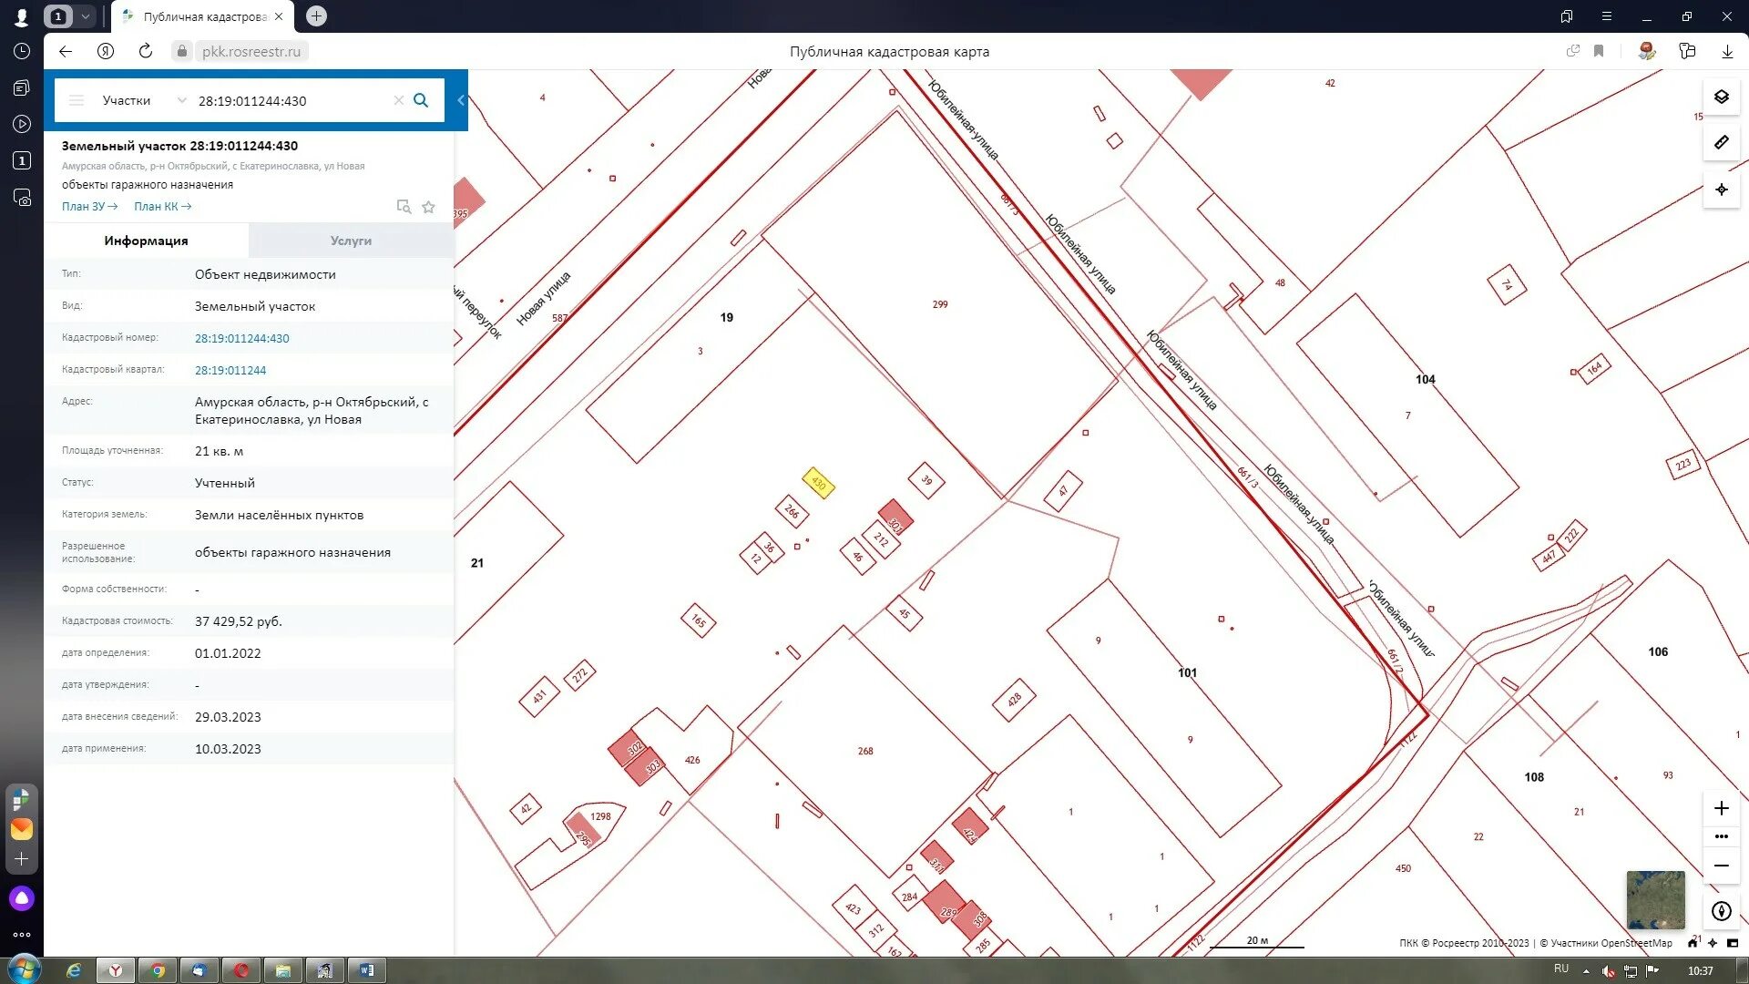Open a new browser tab
Screen dimensions: 1749x984
(316, 16)
